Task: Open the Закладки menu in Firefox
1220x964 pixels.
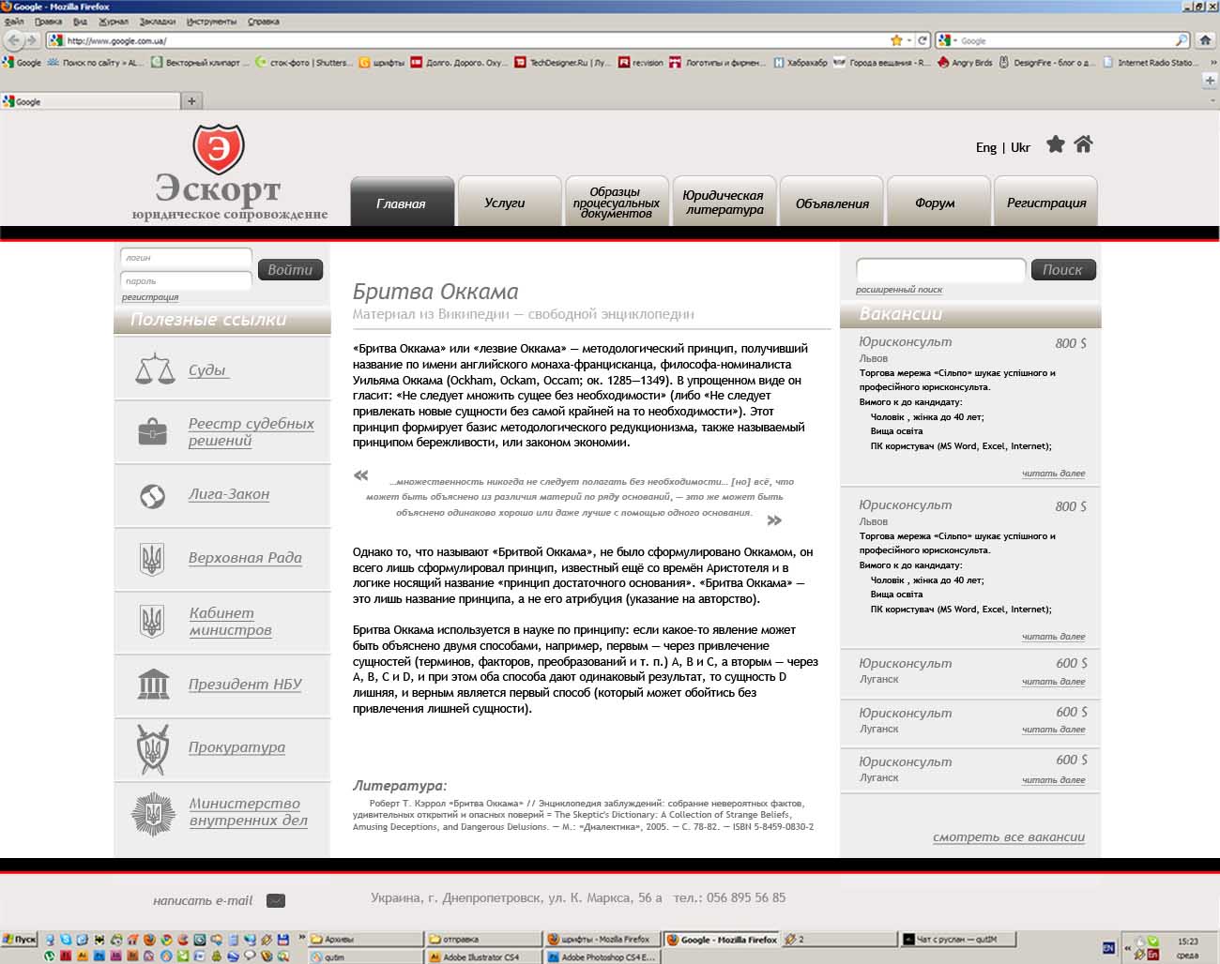Action: (x=157, y=21)
